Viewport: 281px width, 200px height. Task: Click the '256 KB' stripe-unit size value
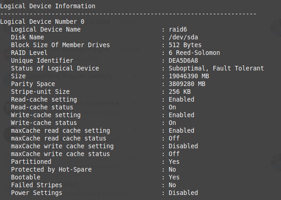(x=180, y=92)
